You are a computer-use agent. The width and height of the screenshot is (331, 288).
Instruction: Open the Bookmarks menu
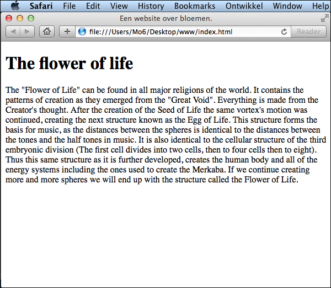click(x=194, y=6)
